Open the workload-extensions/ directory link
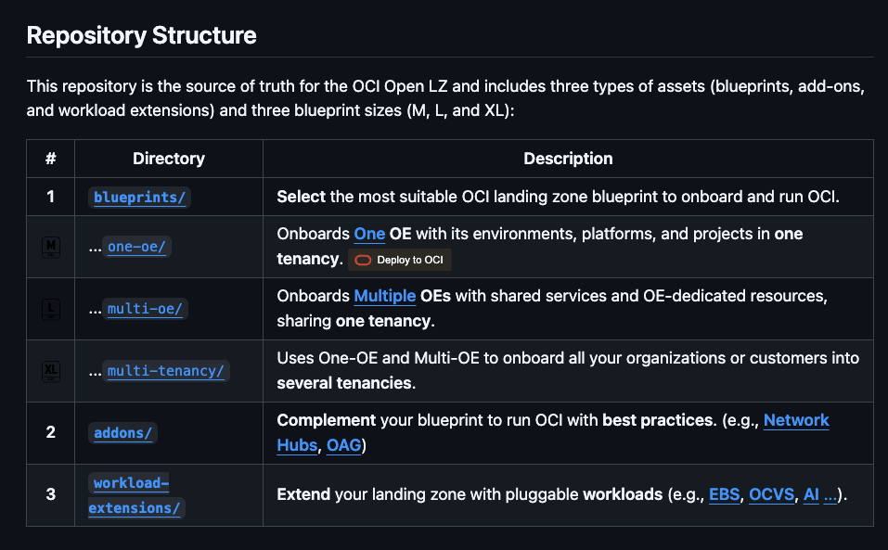This screenshot has width=888, height=550. click(135, 495)
